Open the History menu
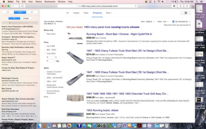This screenshot has width=206, height=129. 39,2
